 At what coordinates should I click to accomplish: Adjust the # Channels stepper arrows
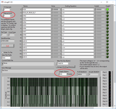coord(3,10)
